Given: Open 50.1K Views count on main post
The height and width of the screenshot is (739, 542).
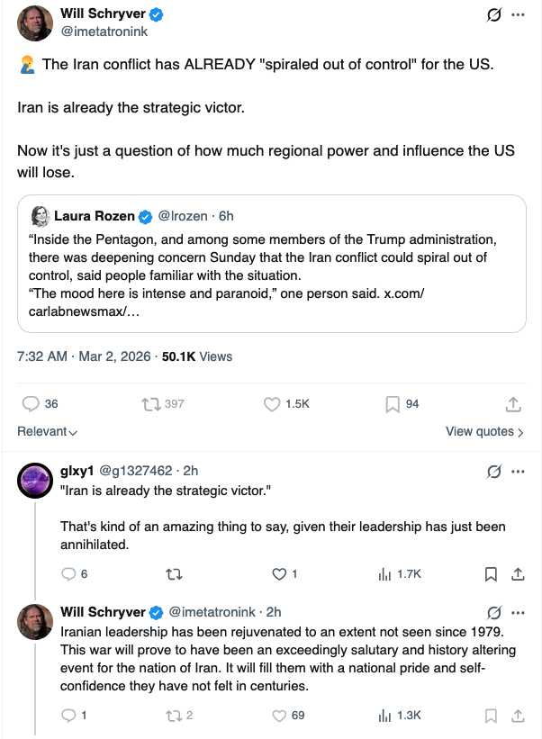Looking at the screenshot, I should click(197, 356).
